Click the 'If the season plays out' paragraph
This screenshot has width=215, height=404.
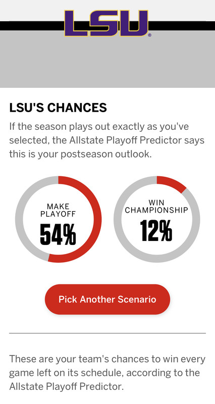(107, 140)
